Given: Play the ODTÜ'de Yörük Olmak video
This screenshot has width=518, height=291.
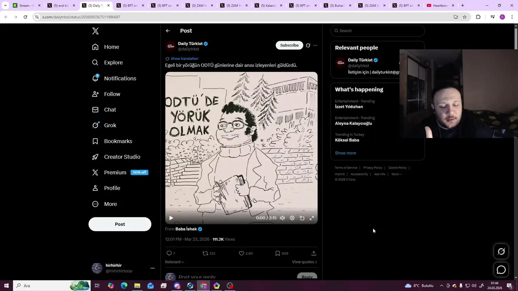Looking at the screenshot, I should tap(171, 218).
